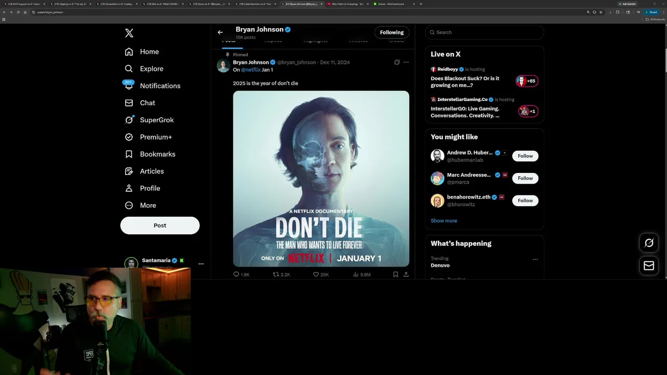Repost the post with 2.2K reposts
Viewport: 667px width, 375px height.
[281, 274]
